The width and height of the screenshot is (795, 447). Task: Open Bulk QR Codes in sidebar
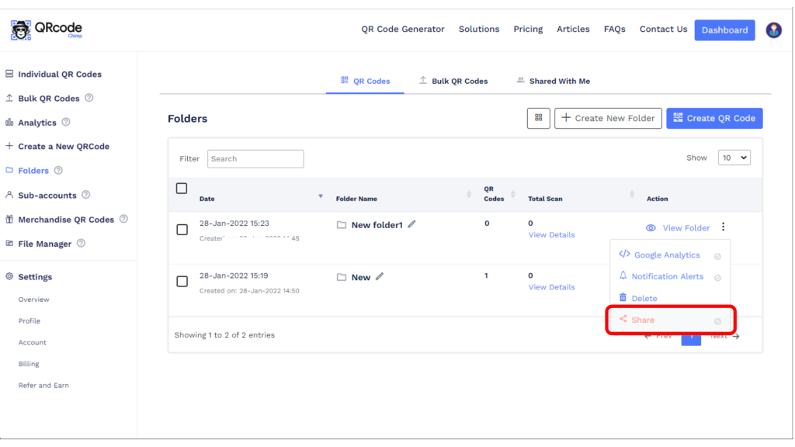(49, 99)
